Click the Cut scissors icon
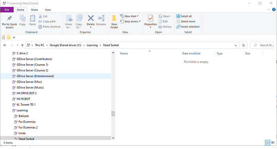Screen dimensions: 277x149 click(x=41, y=16)
